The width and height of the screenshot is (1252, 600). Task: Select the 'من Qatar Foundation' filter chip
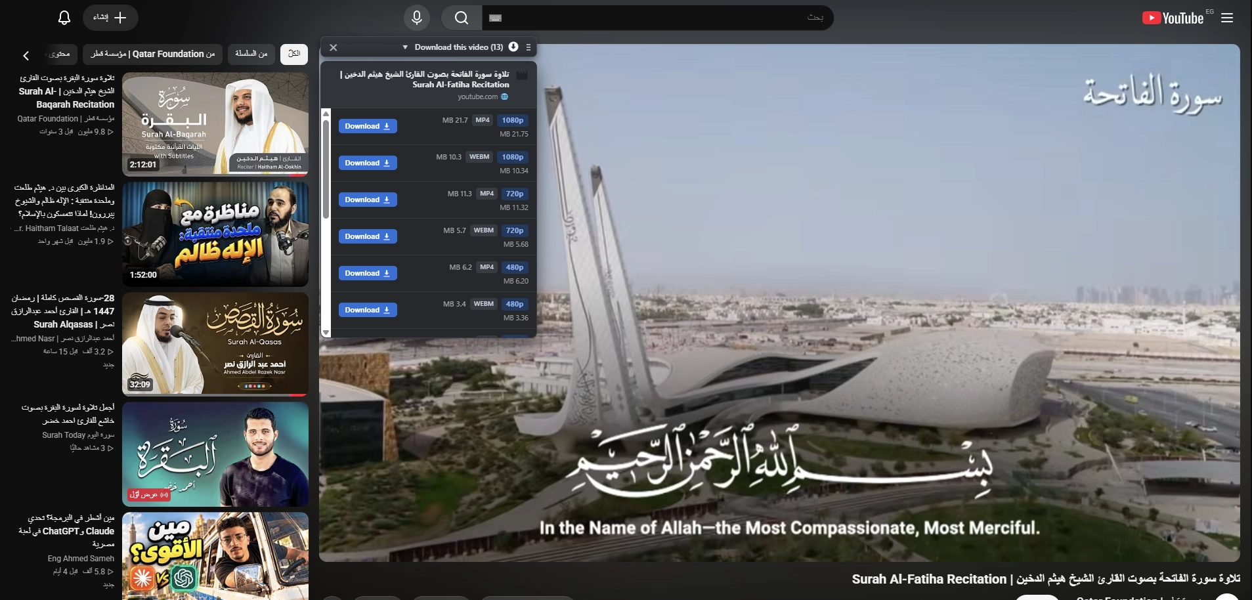(153, 54)
